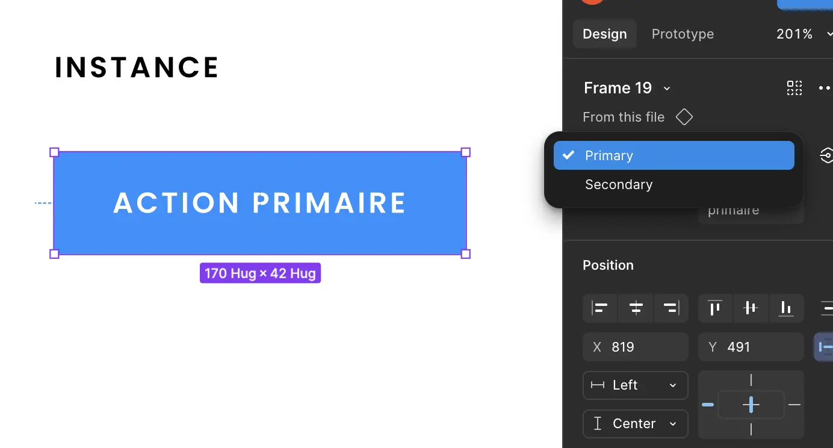This screenshot has height=448, width=833.
Task: Open the Left horizontal constraint dropdown
Action: pos(635,385)
